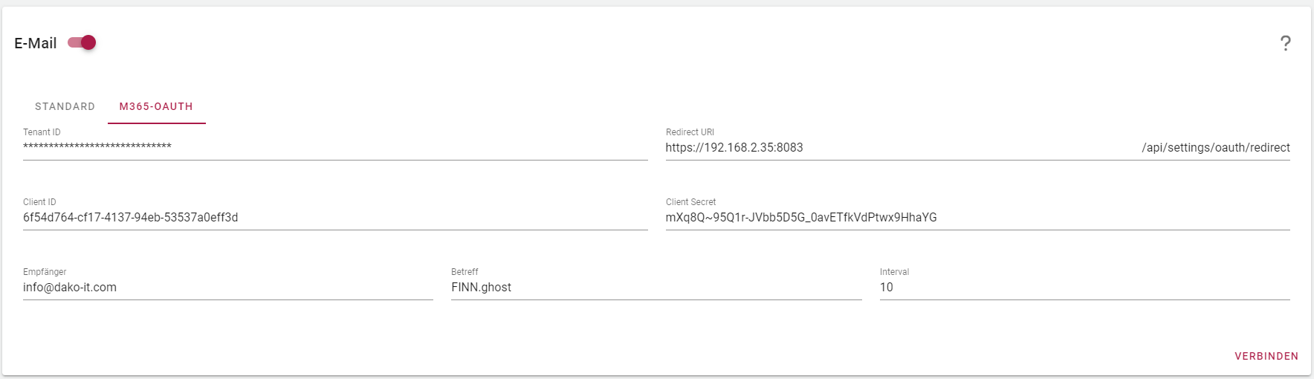1314x379 pixels.
Task: Focus the Interval field showing 10
Action: (1085, 287)
